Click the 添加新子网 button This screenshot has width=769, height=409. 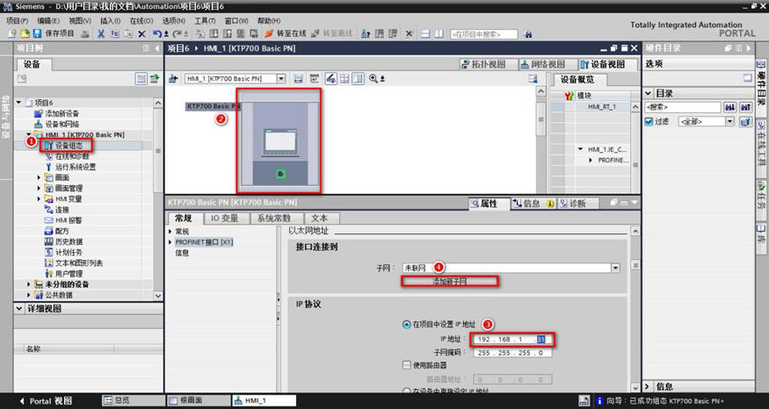pos(449,281)
